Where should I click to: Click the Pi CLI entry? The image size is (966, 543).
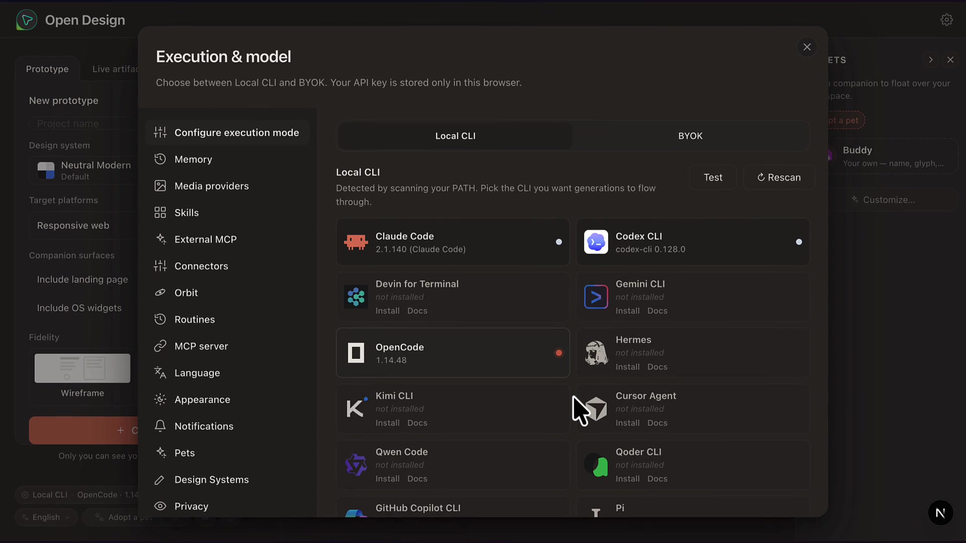693,507
